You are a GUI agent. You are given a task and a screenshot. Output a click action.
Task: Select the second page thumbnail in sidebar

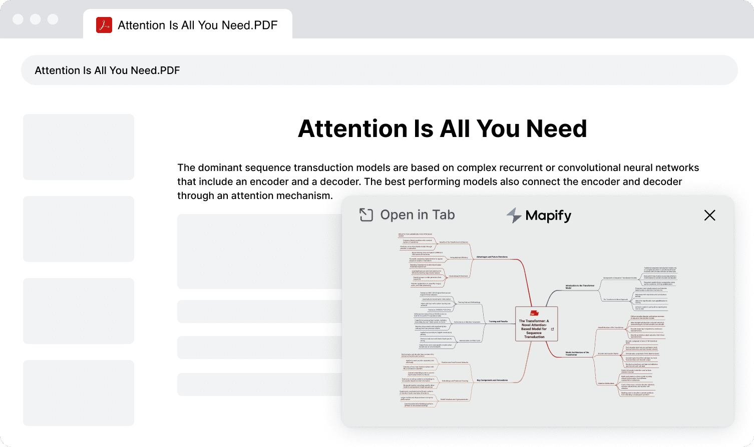[x=79, y=229]
